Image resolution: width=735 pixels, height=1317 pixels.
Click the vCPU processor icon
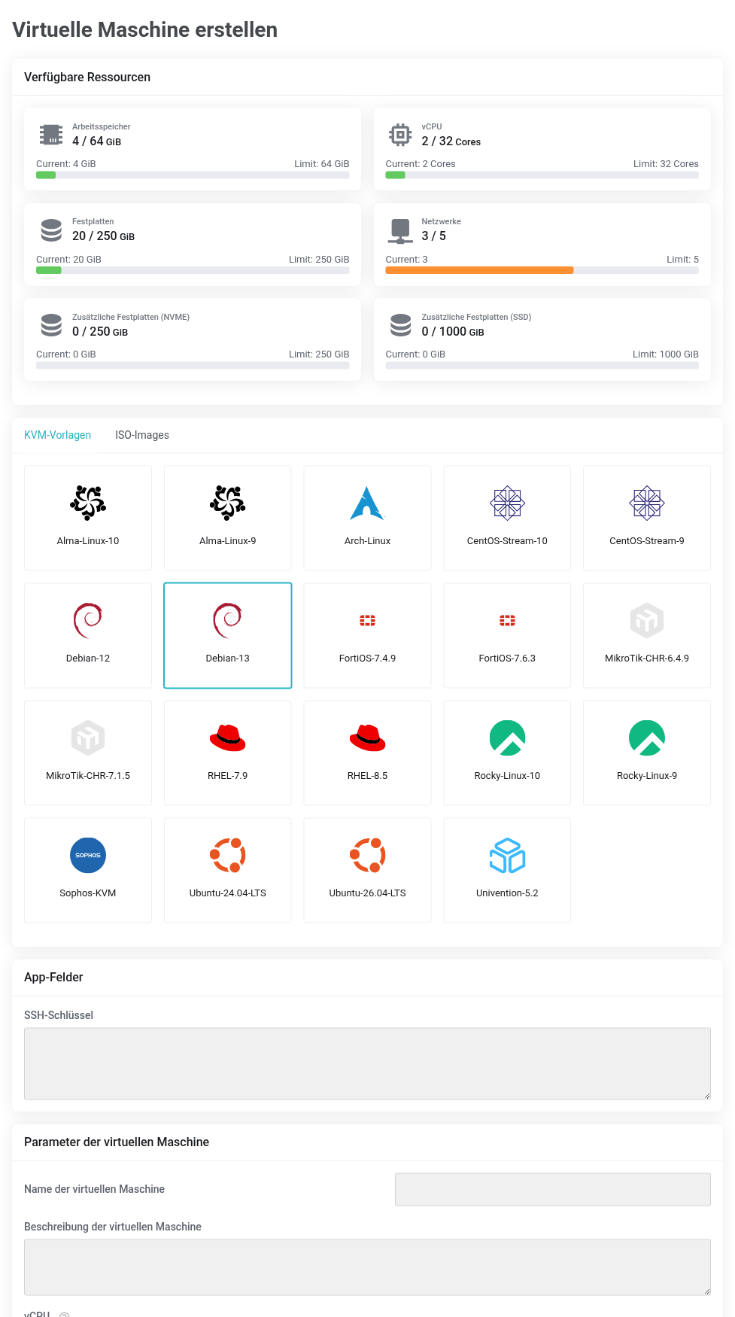coord(400,135)
